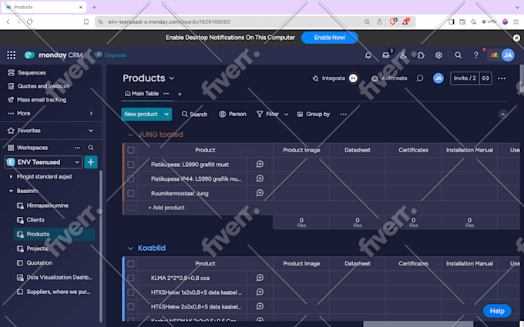Check the Pistikupesa IP44 row checkbox
524x327 pixels.
131,179
